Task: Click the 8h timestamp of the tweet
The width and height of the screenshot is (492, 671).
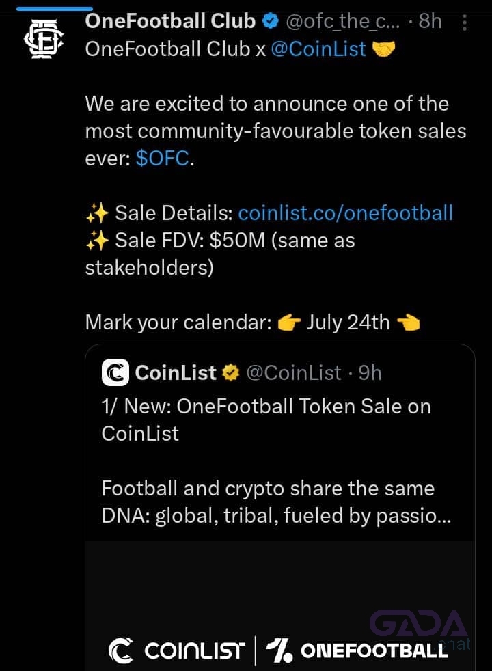Action: 430,21
